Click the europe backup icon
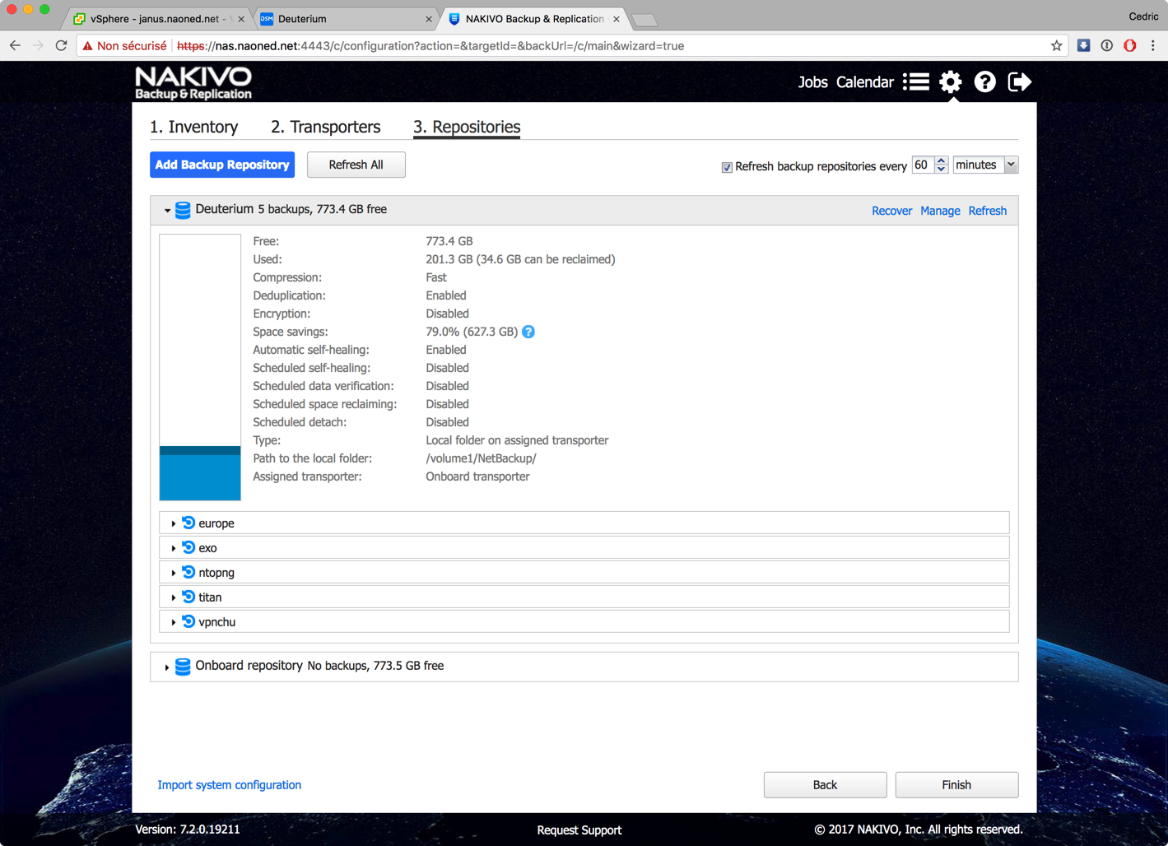Screen dimensions: 1168x846 [188, 523]
